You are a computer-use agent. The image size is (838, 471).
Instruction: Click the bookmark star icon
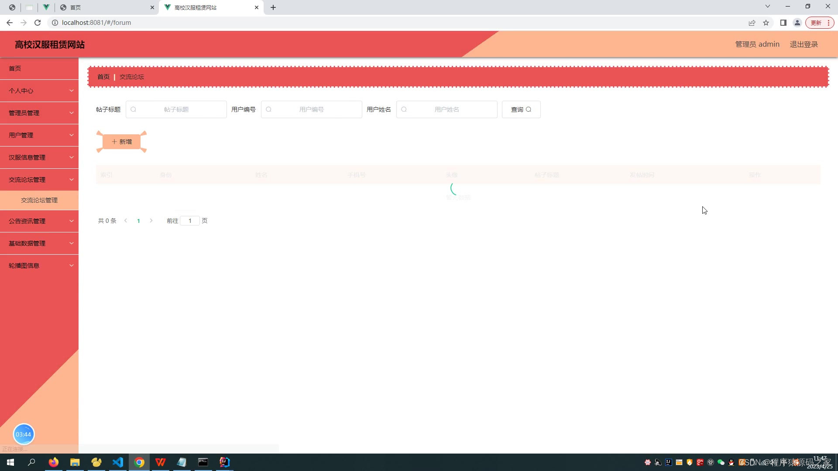[766, 23]
